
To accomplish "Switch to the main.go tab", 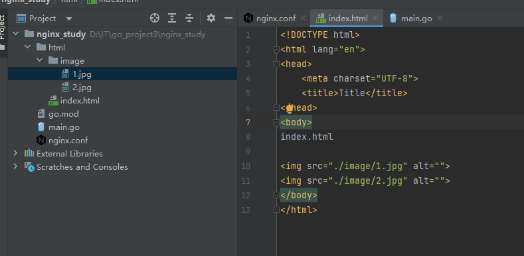I will tap(416, 19).
